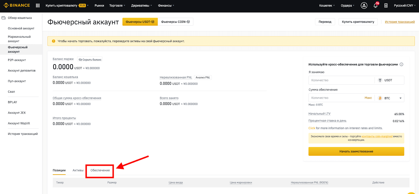This screenshot has width=419, height=194.
Task: Select the Обеспечение tab
Action: coord(100,170)
